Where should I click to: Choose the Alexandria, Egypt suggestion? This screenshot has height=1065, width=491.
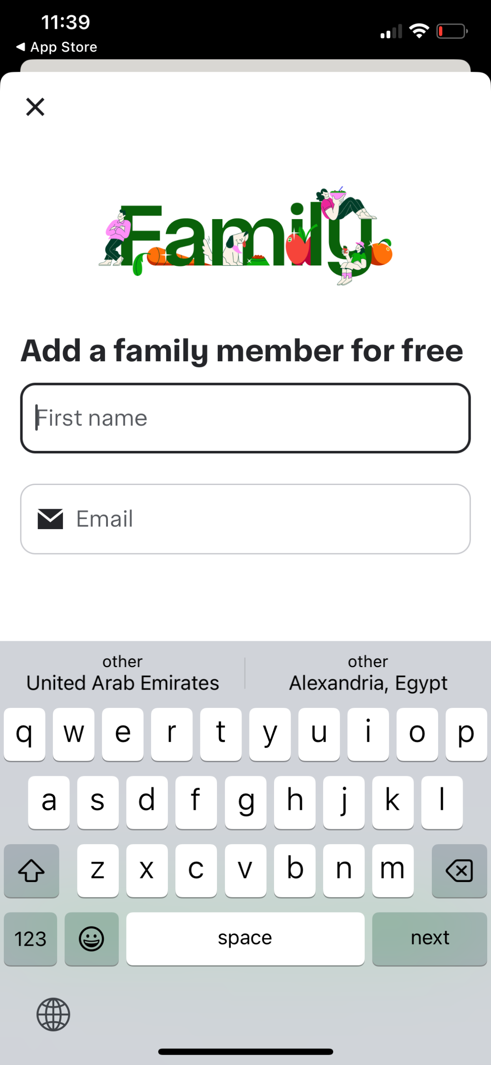[368, 673]
